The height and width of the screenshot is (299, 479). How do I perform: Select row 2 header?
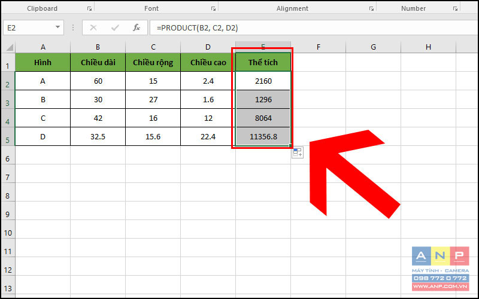[x=8, y=81]
